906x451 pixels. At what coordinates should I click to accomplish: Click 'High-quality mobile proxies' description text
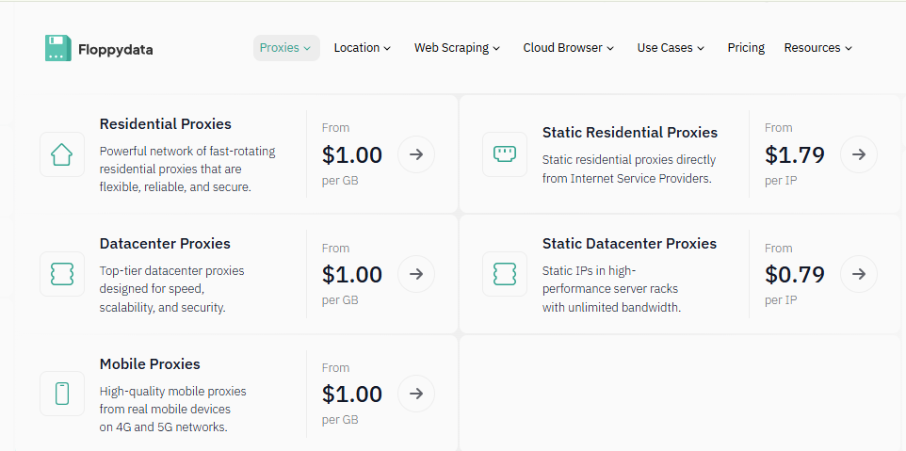[172, 409]
